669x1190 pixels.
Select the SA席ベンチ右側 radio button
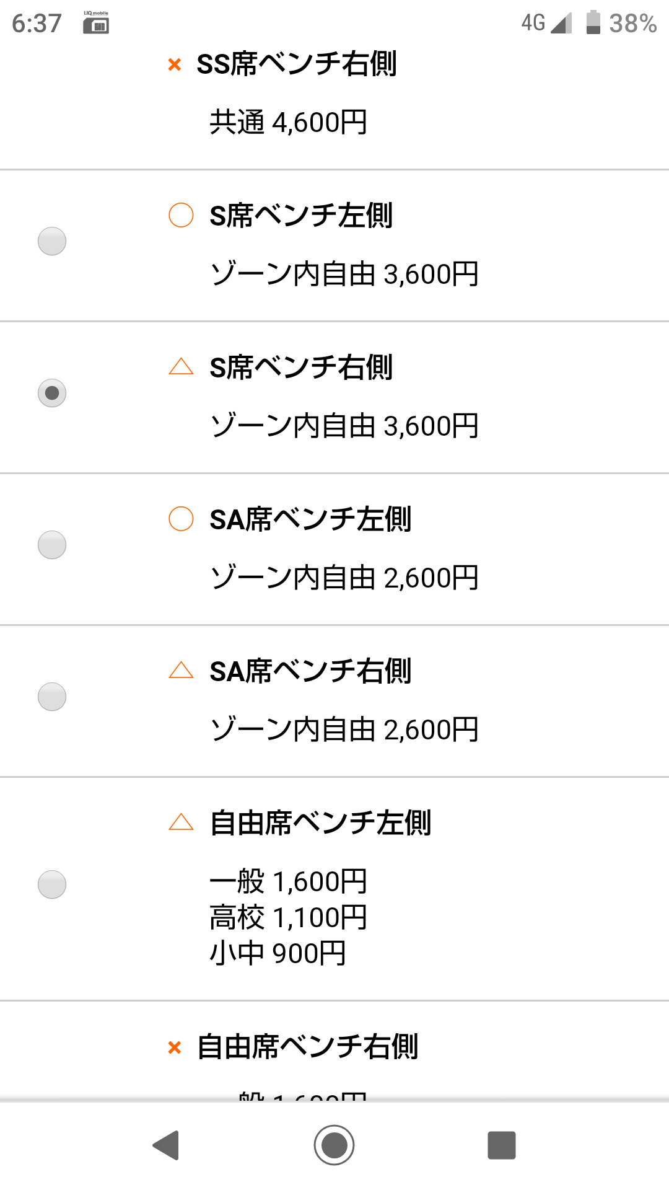[x=52, y=697]
